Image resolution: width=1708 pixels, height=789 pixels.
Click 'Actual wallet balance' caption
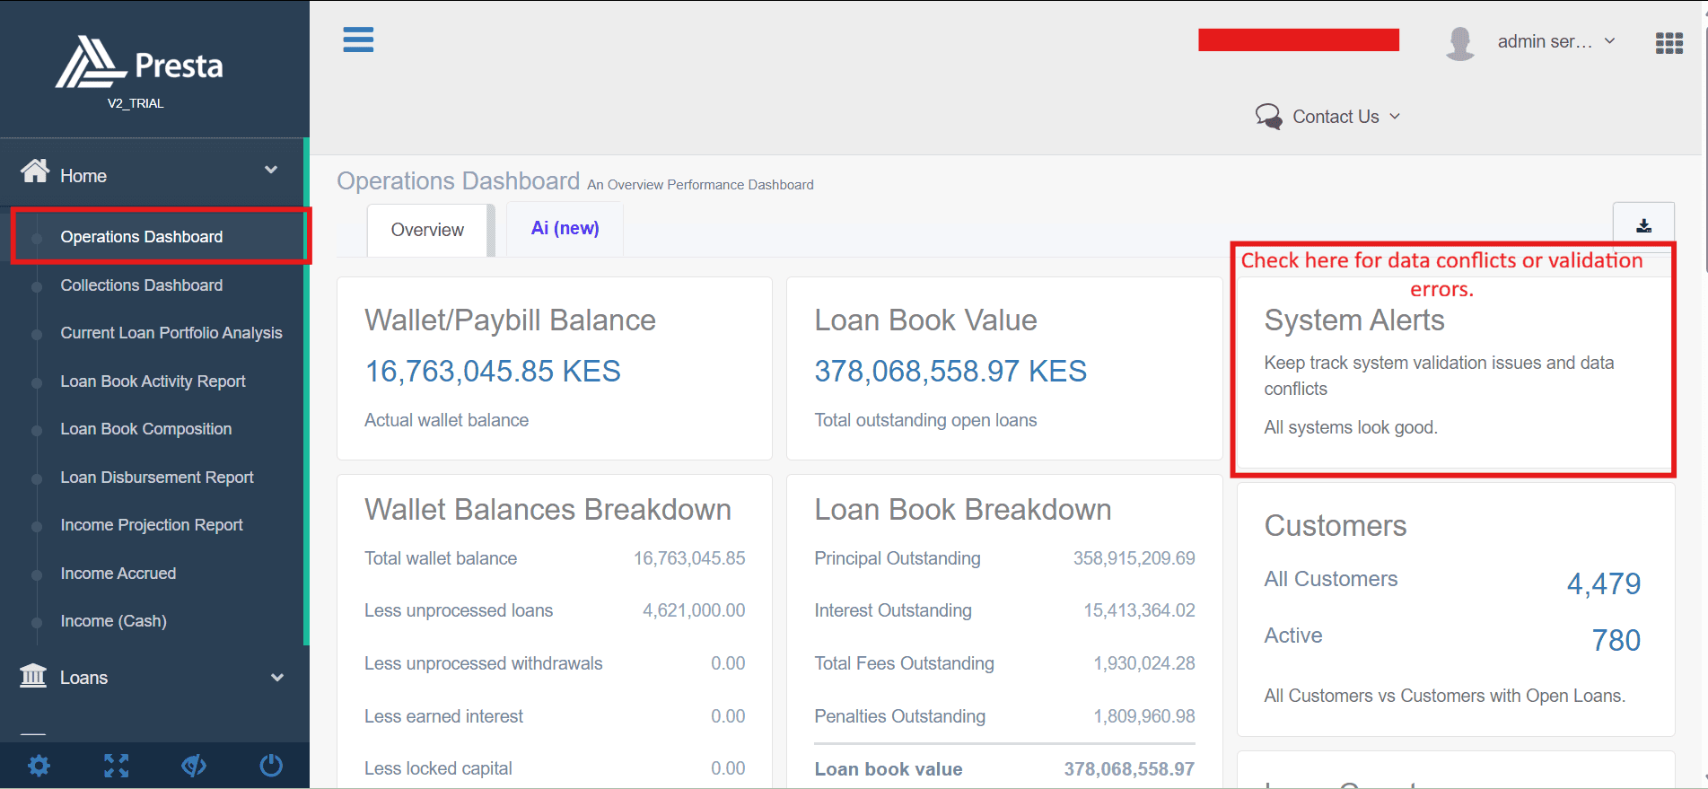[x=446, y=420]
